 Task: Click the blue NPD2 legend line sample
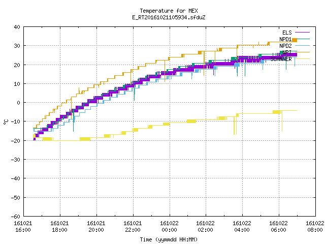tap(303, 46)
